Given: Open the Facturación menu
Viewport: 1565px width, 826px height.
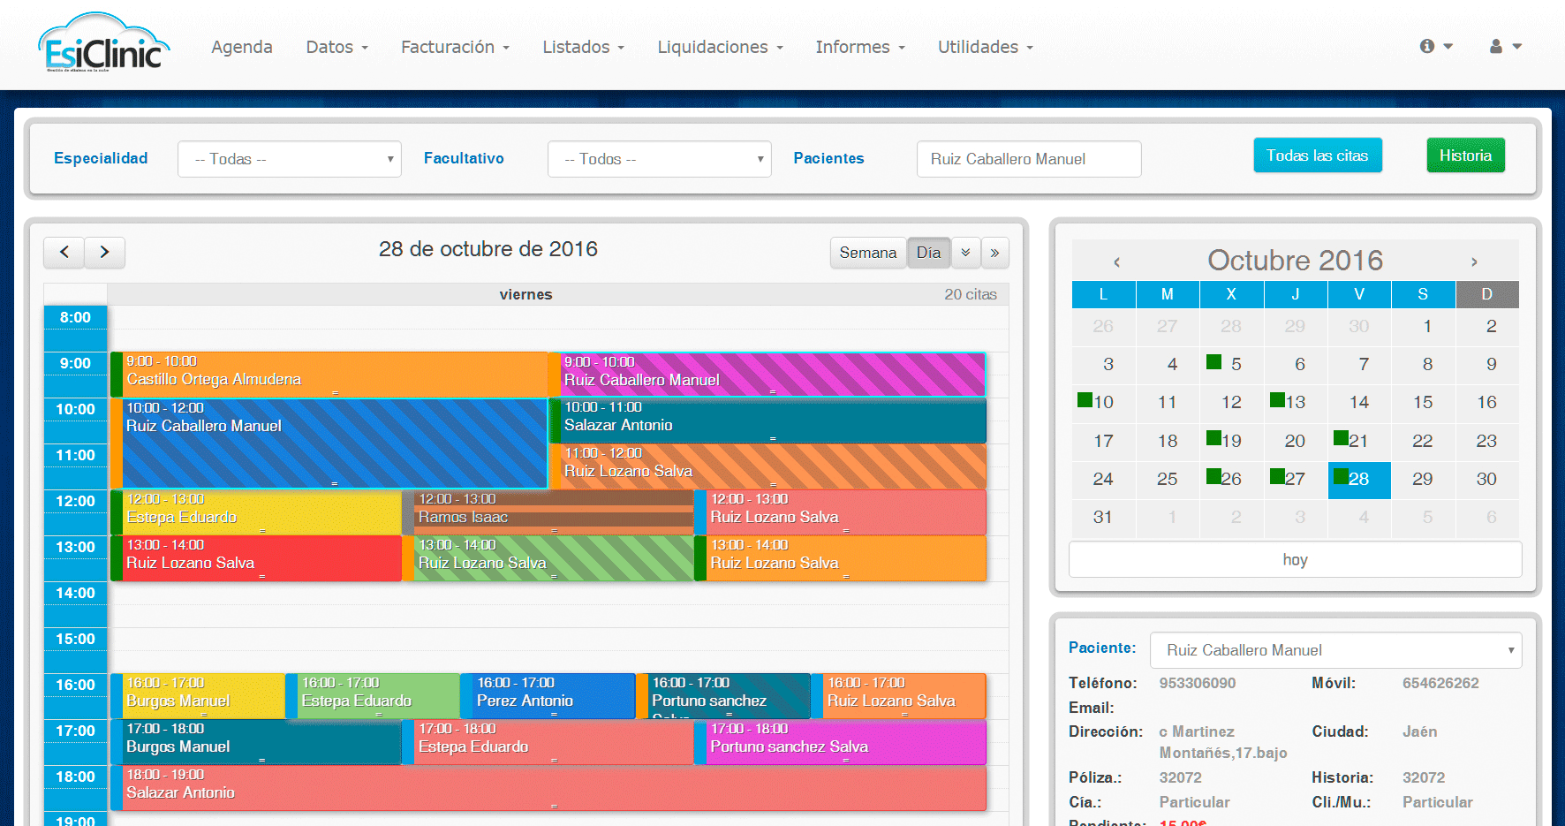Looking at the screenshot, I should 455,47.
